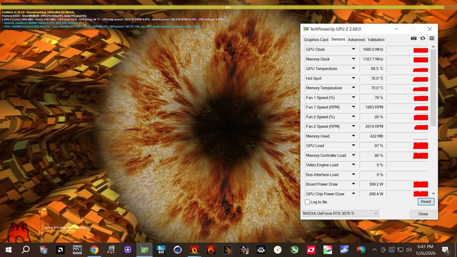Open the red flame icon in taskbar

tap(211, 250)
